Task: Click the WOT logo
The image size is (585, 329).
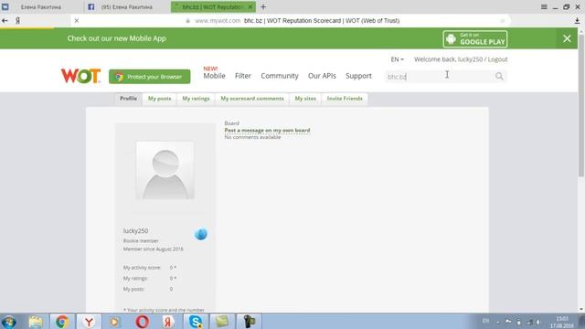Action: [81, 76]
